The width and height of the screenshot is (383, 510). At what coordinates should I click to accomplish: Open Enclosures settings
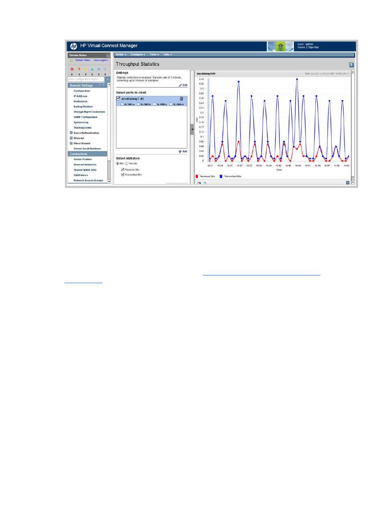click(80, 102)
